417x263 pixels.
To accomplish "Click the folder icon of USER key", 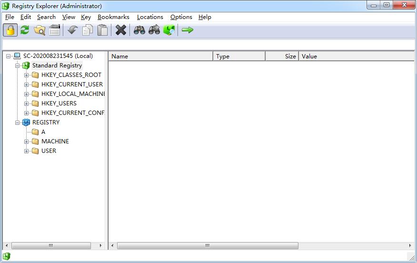I will [35, 151].
